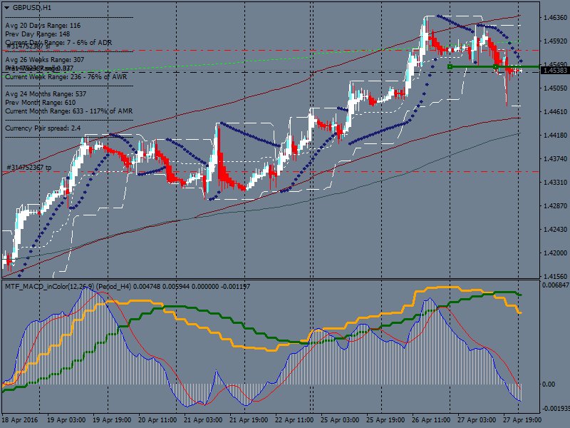Viewport: 570px width, 428px height.
Task: Click the '26 Apr 11:00' time axis label
Action: pos(431,420)
